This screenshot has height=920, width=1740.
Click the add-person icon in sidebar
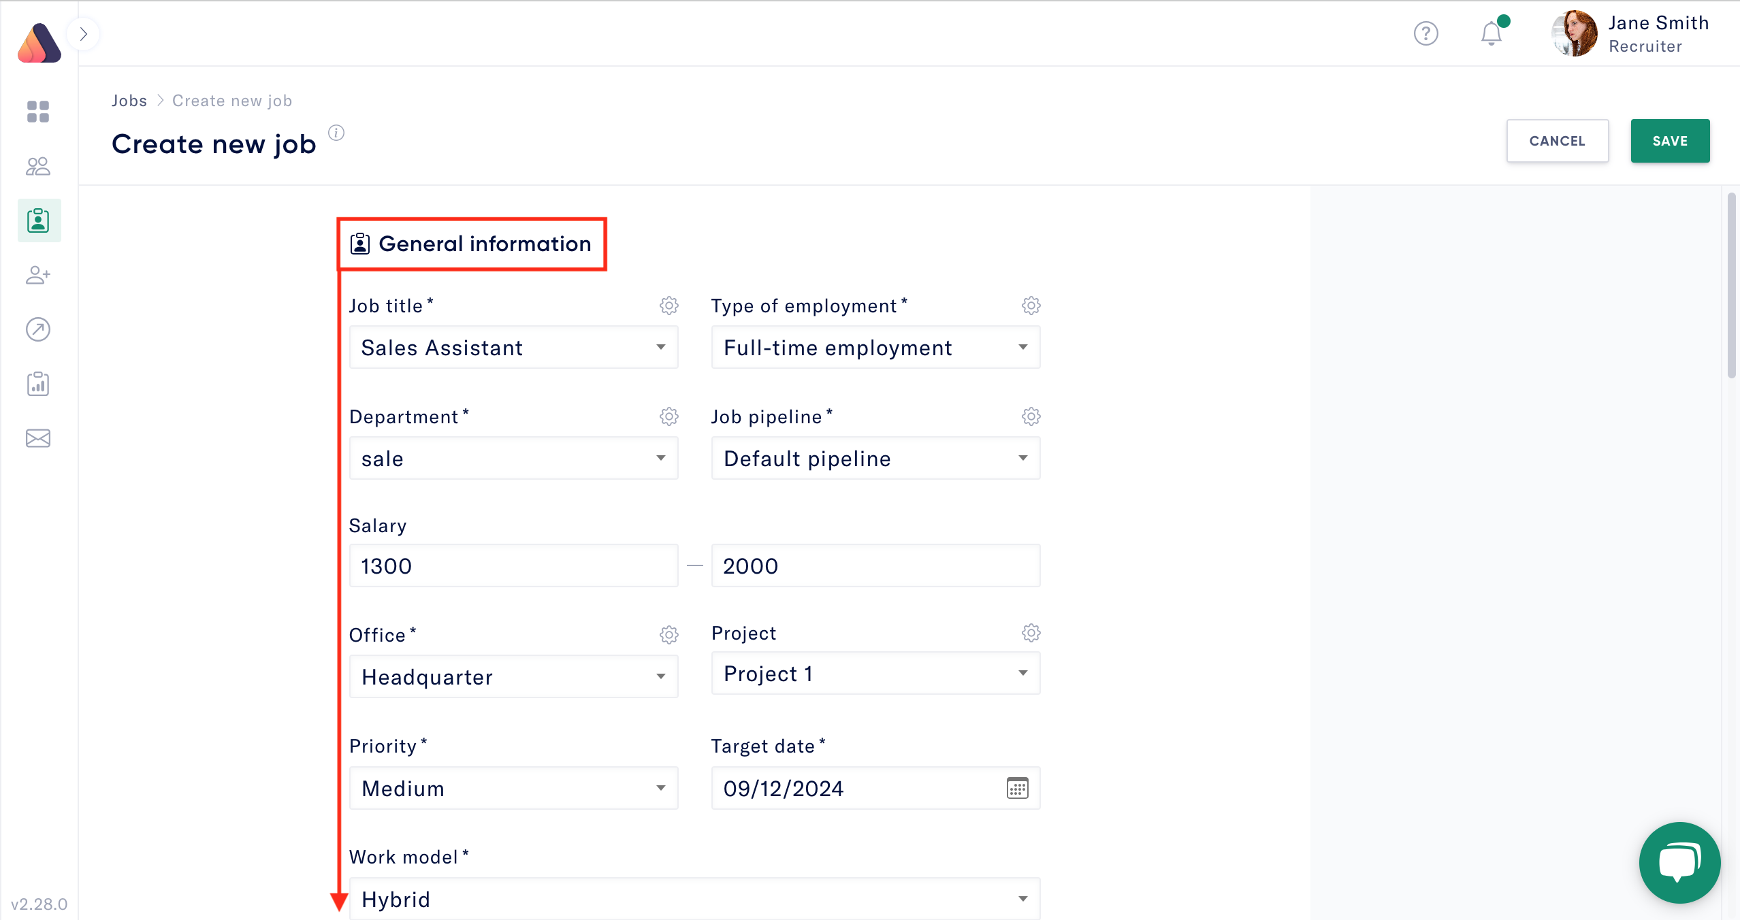click(x=38, y=275)
